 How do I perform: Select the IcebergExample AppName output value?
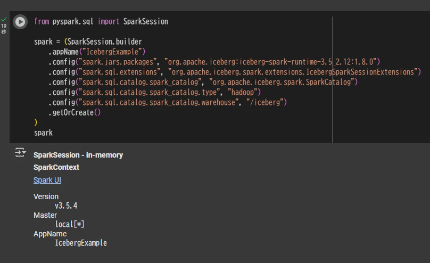81,243
